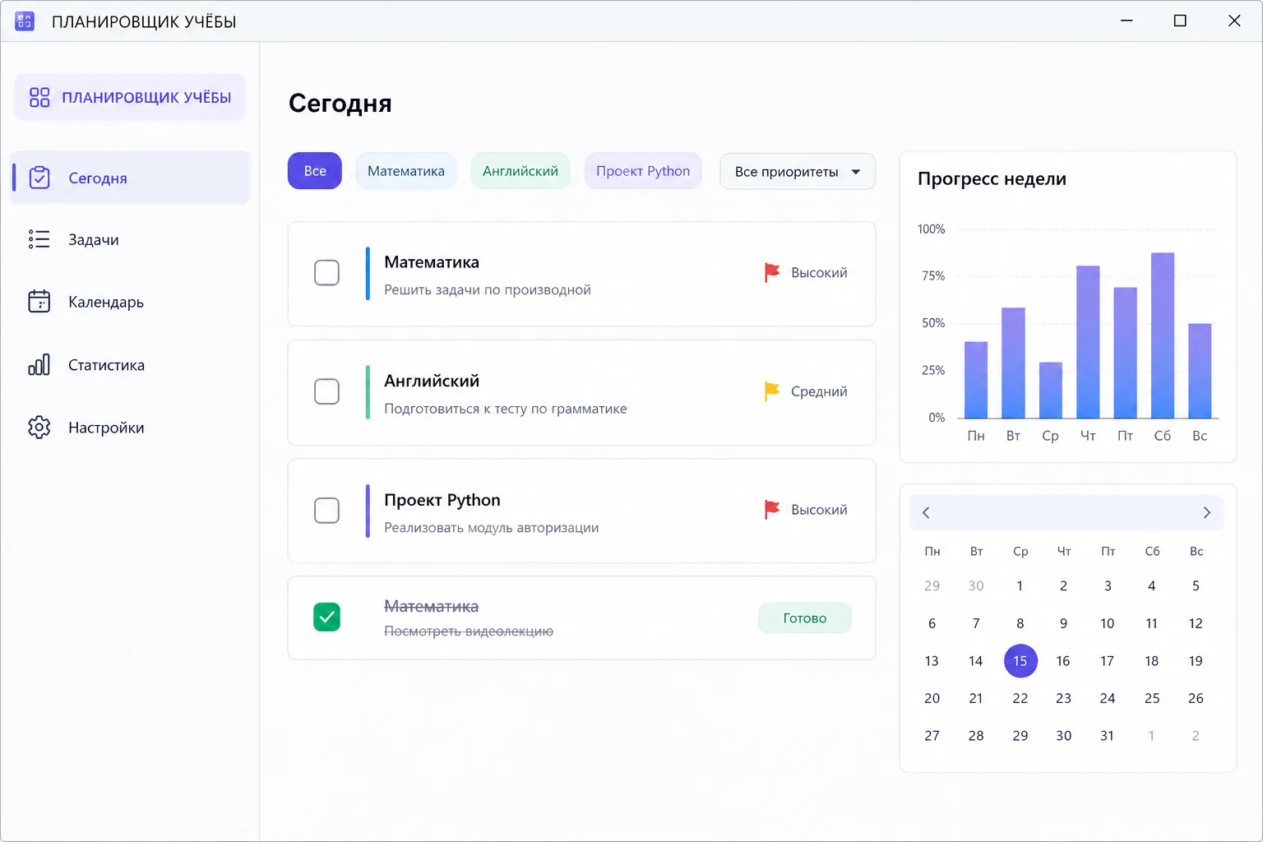The height and width of the screenshot is (842, 1263).
Task: Check the Проект Python task checkbox
Action: 326,510
